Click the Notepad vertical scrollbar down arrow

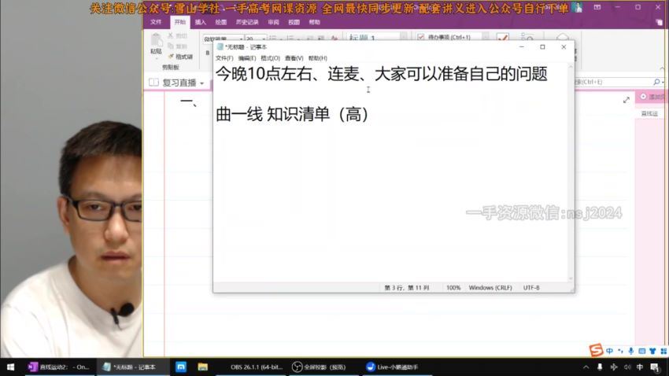[x=571, y=278]
